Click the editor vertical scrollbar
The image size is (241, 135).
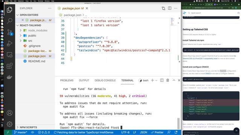click(178, 58)
